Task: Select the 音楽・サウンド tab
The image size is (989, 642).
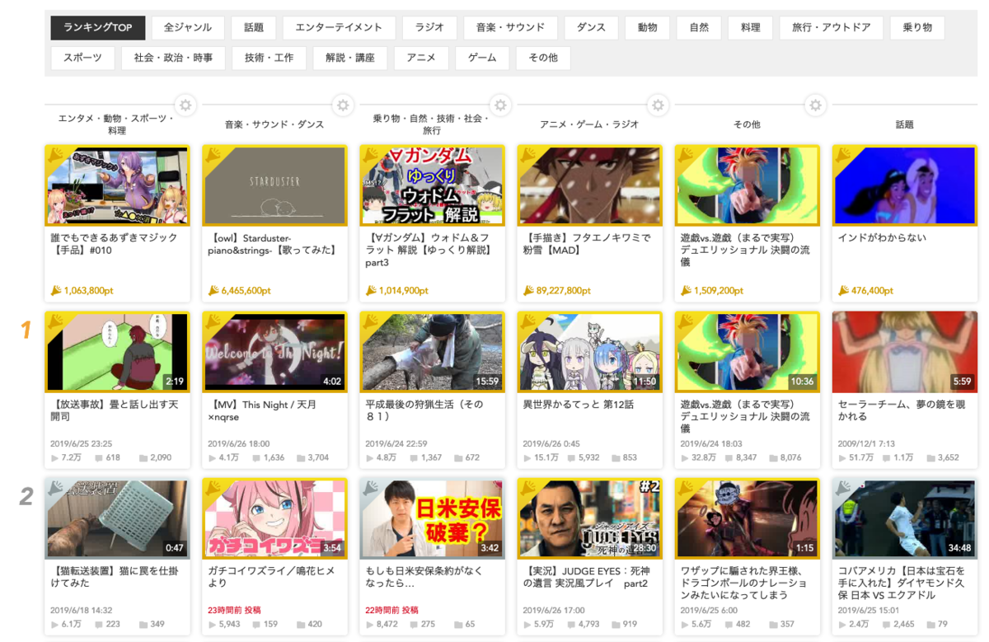Action: click(511, 27)
